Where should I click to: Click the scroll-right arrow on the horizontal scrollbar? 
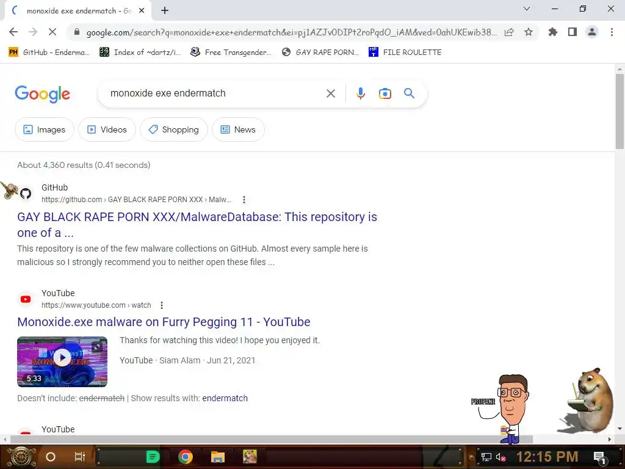(610, 439)
